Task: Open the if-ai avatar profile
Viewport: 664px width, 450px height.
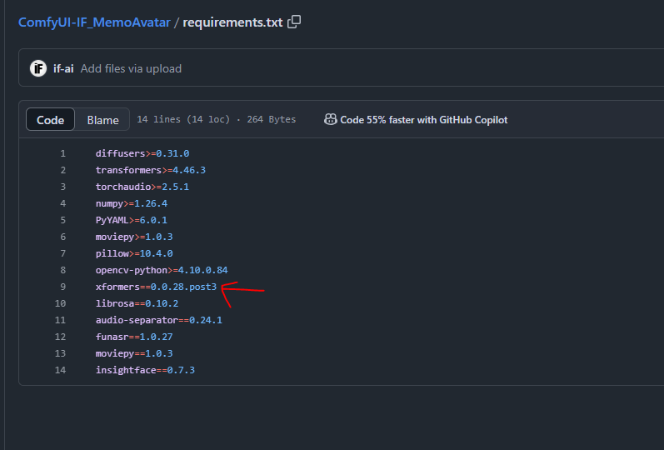Action: 38,68
